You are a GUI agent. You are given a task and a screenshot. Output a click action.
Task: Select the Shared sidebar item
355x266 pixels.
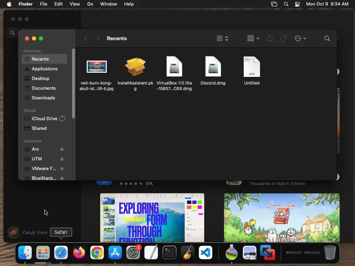[x=44, y=128]
